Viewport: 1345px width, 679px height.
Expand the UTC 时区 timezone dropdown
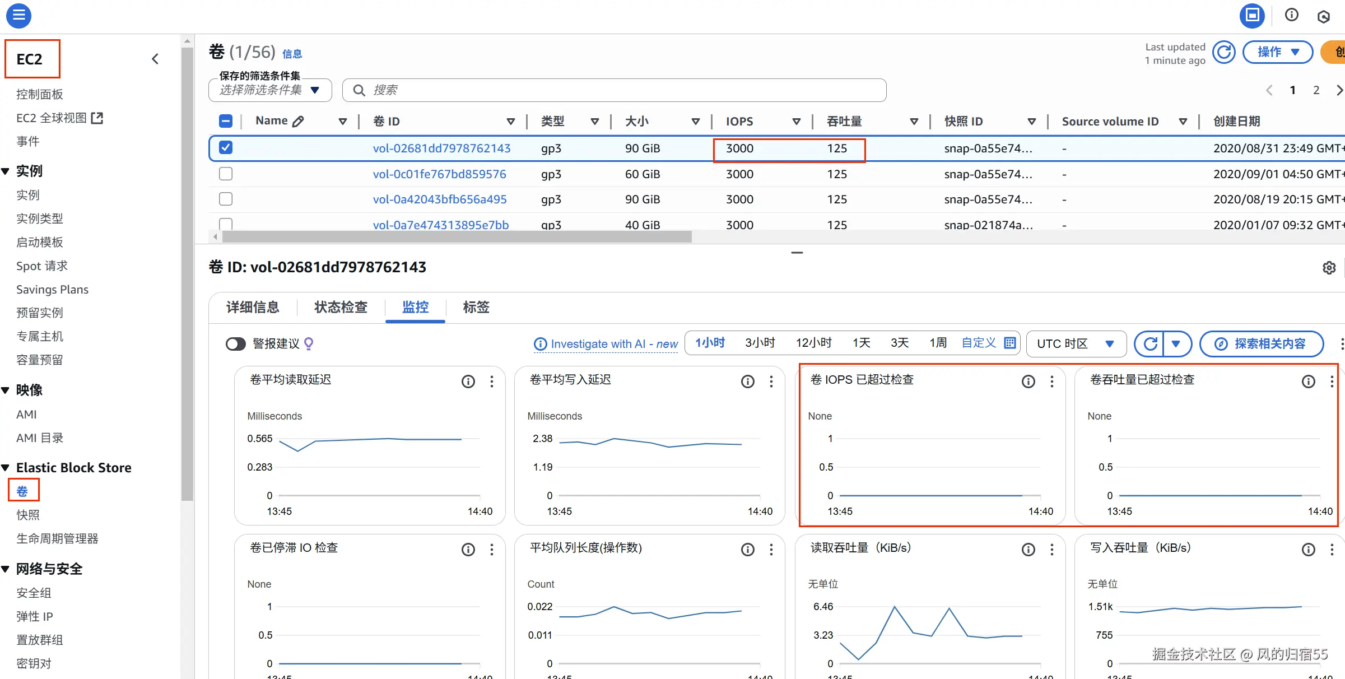pos(1076,343)
